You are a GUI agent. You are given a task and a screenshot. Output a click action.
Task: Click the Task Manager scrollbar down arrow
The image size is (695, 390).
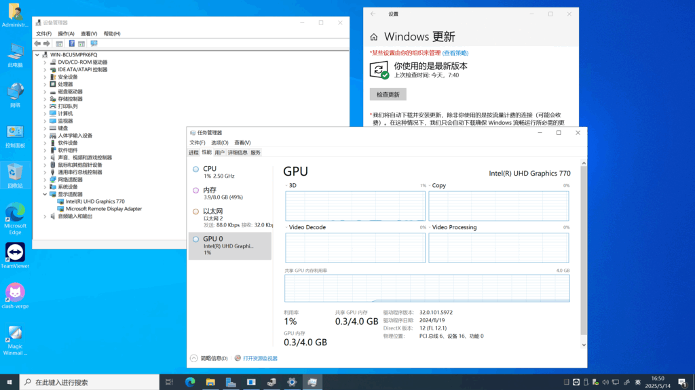click(584, 345)
